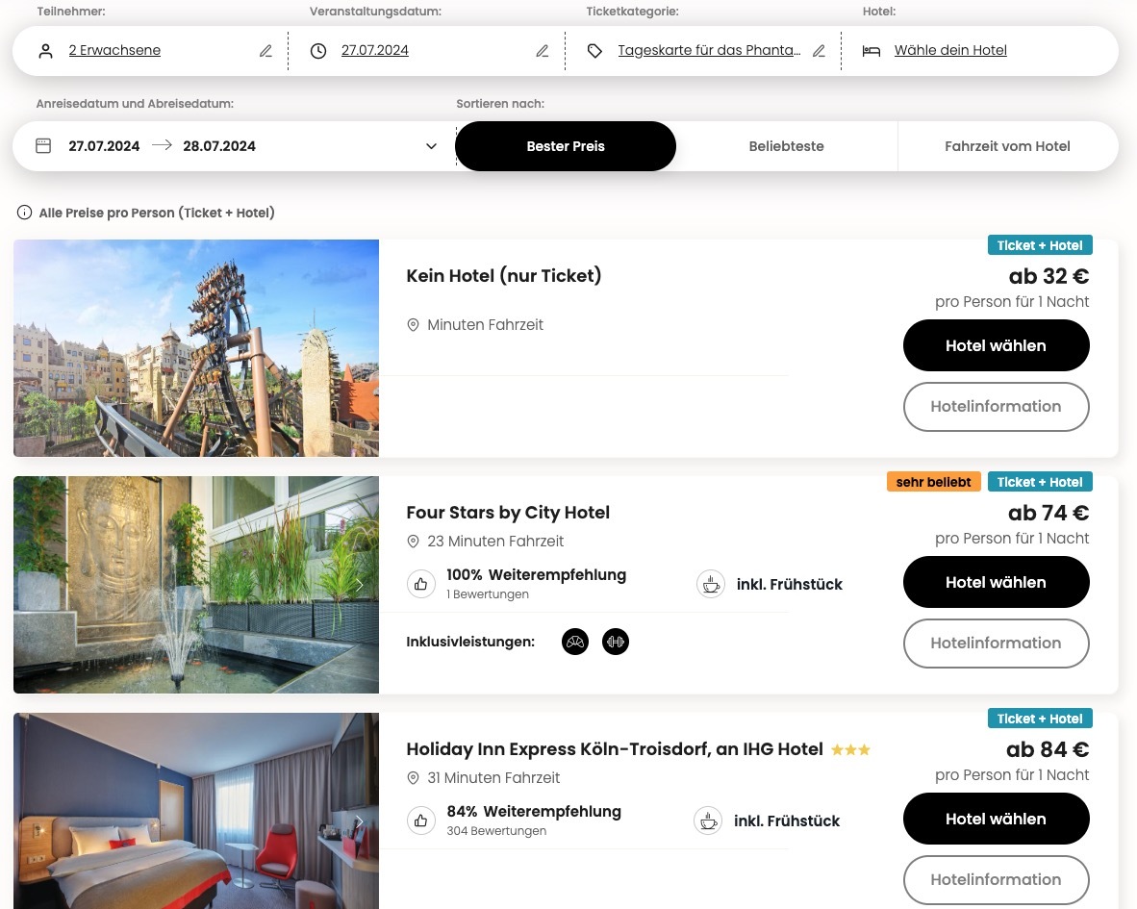Open Hotelinformation for Holiday Inn Express
Screen dimensions: 1137x909
(x=996, y=880)
